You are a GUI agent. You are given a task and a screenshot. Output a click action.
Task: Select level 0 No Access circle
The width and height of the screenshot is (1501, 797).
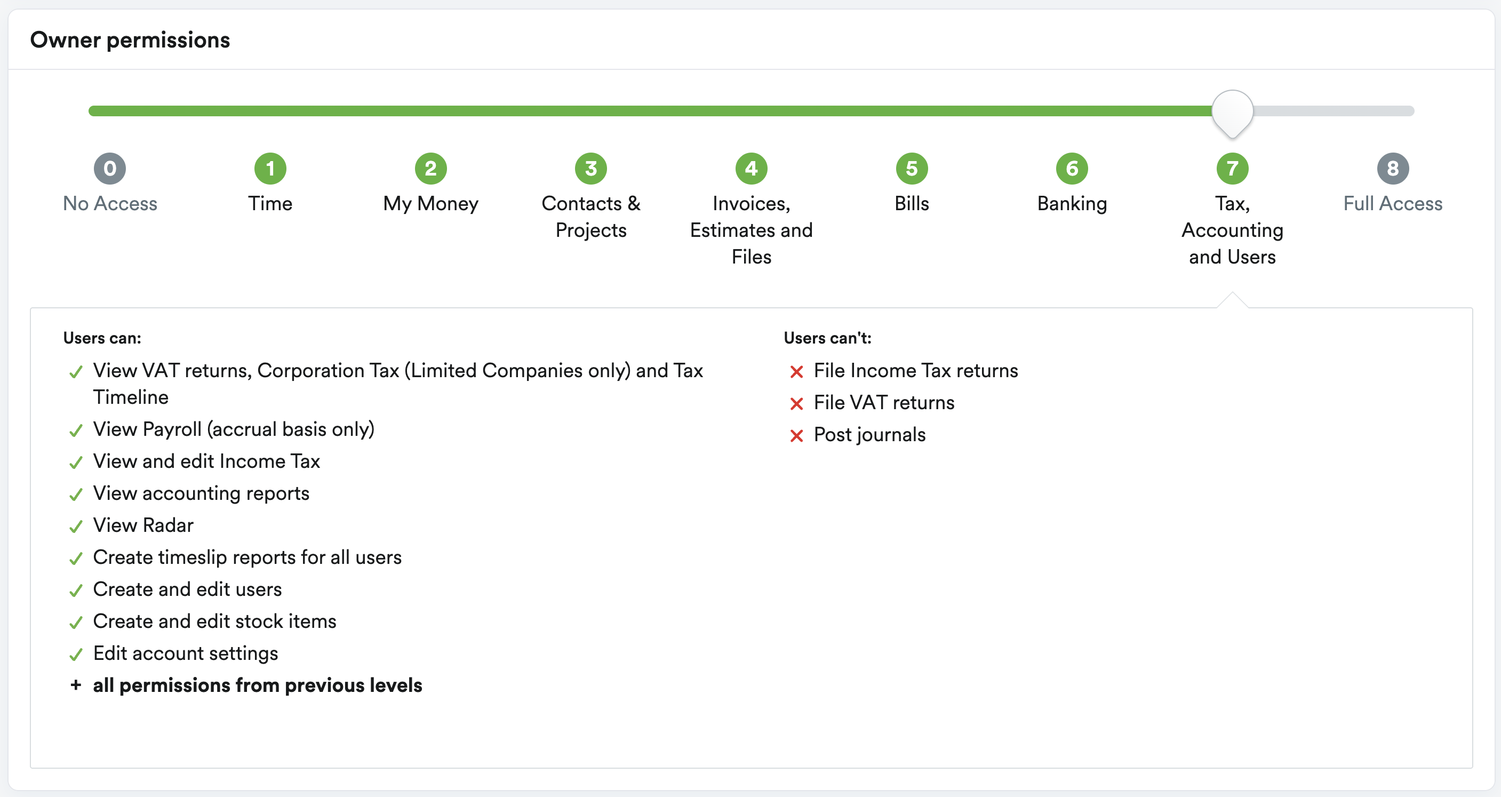110,169
